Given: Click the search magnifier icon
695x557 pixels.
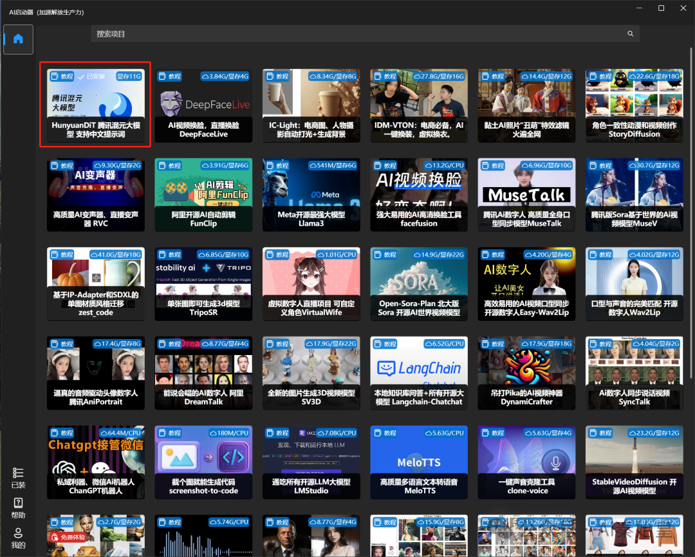Looking at the screenshot, I should 630,33.
